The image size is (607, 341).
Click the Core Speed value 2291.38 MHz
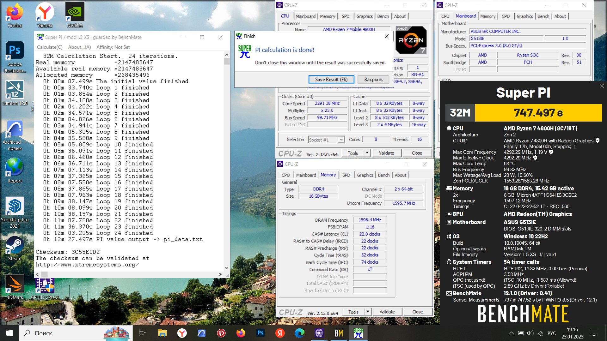tap(327, 104)
